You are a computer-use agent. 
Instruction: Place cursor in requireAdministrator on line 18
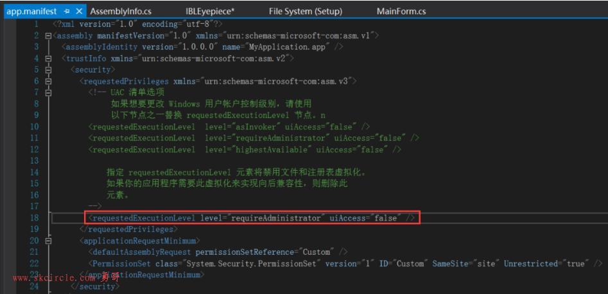(275, 218)
